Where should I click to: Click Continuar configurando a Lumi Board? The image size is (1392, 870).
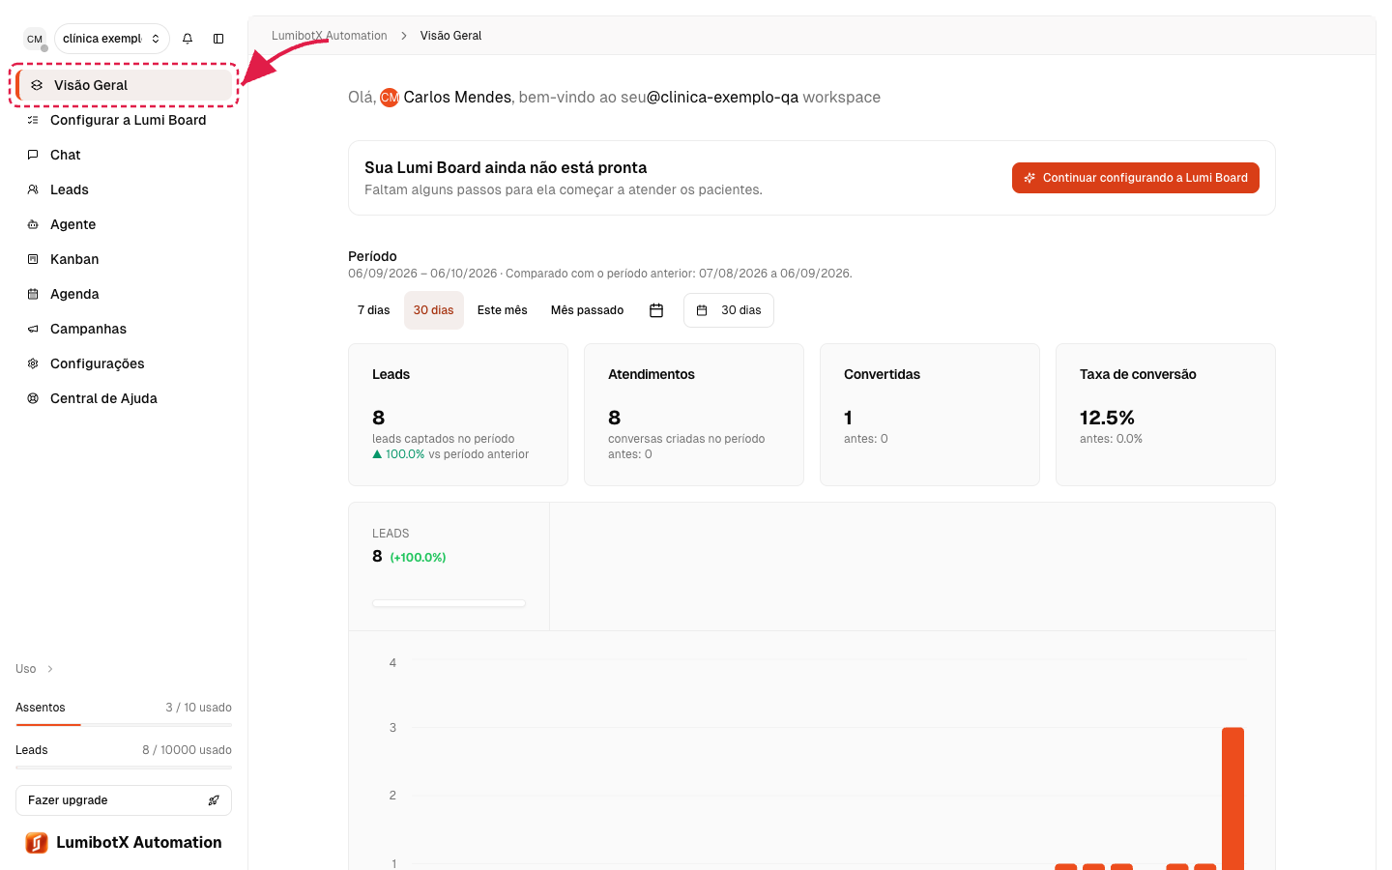tap(1136, 178)
